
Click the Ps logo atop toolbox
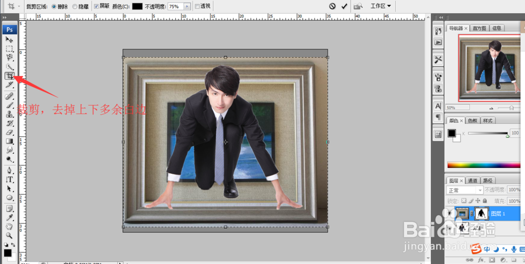(x=9, y=30)
